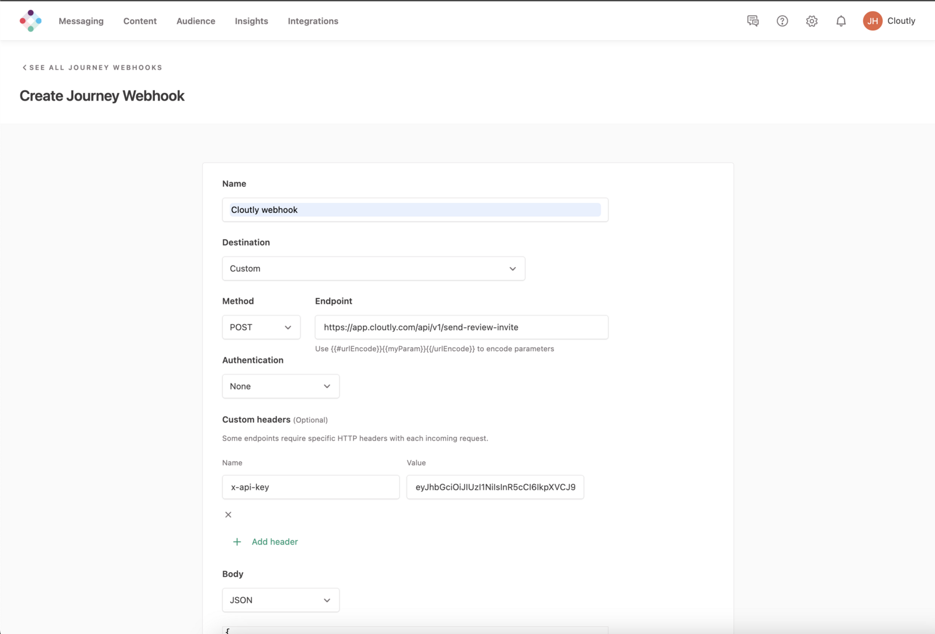Open the in-app messages icon
Image resolution: width=935 pixels, height=634 pixels.
click(x=753, y=20)
